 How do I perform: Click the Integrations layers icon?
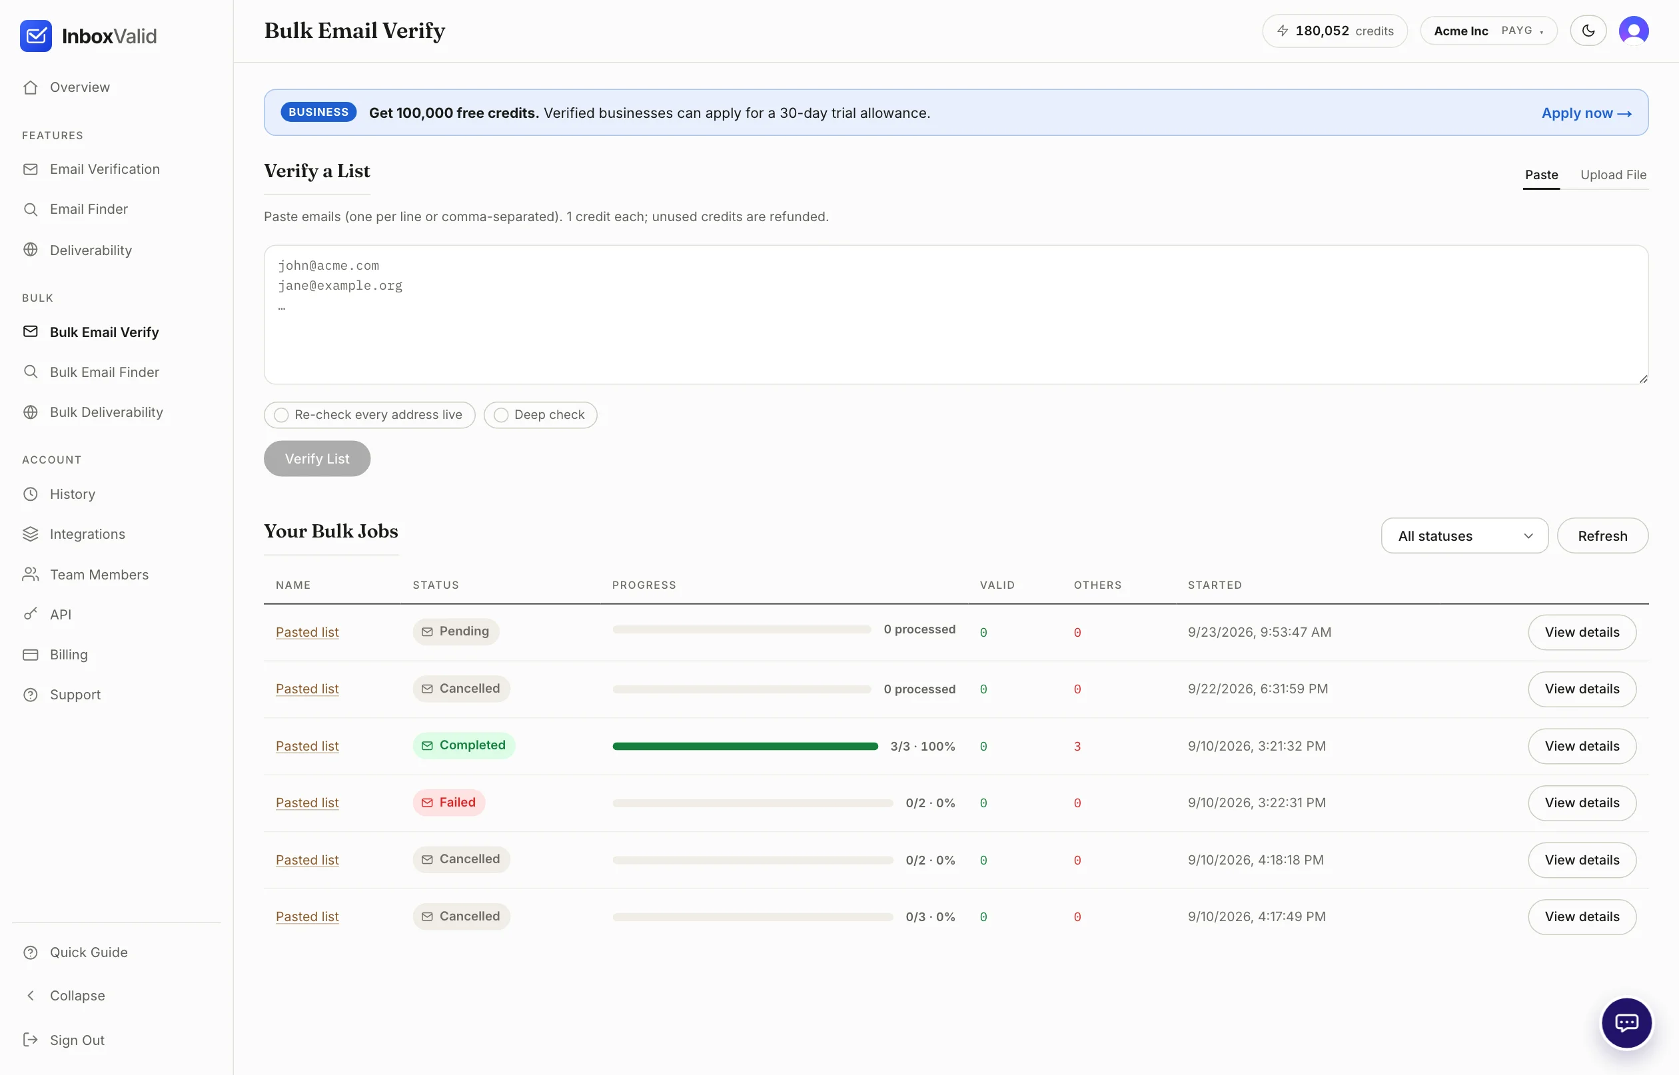tap(30, 534)
